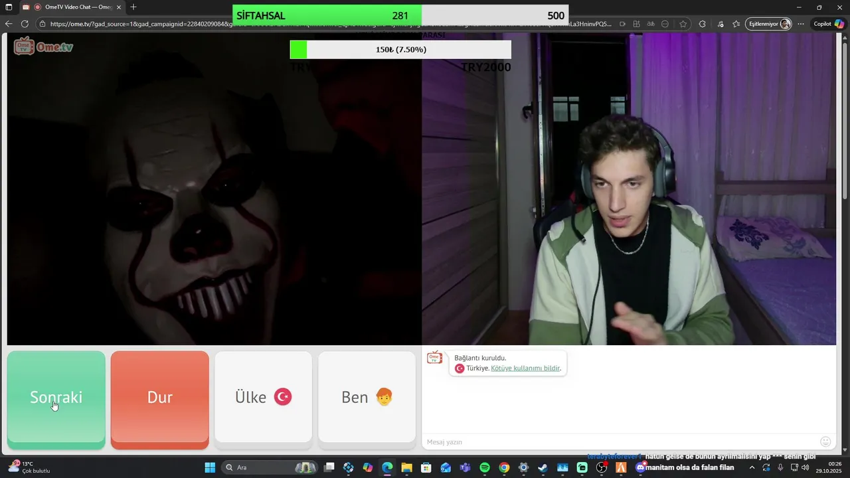This screenshot has width=850, height=478.
Task: Open Spotify from the taskbar
Action: tap(484, 467)
